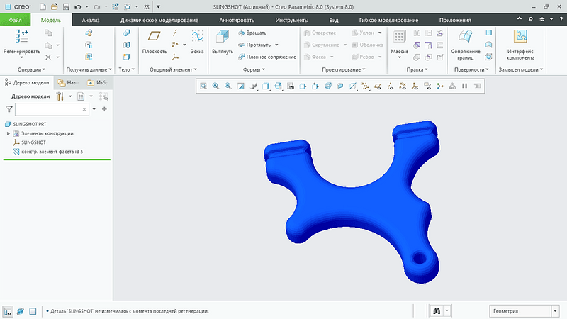Switch to the Гибкое моделирование tab
The height and width of the screenshot is (319, 567).
click(x=388, y=20)
